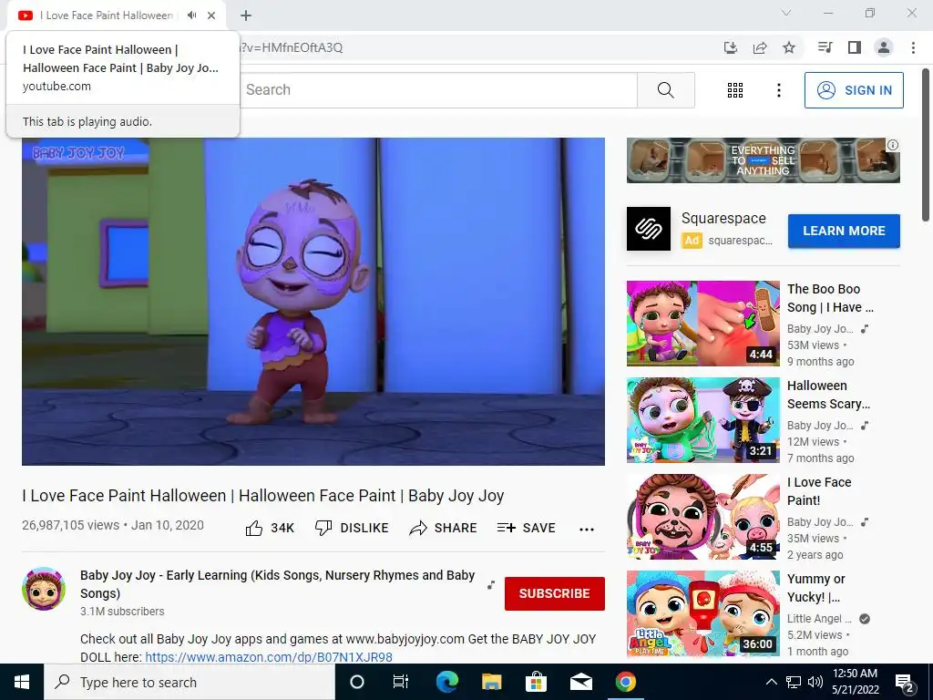Open volume control in system tray
This screenshot has height=700, width=933.
(x=815, y=682)
